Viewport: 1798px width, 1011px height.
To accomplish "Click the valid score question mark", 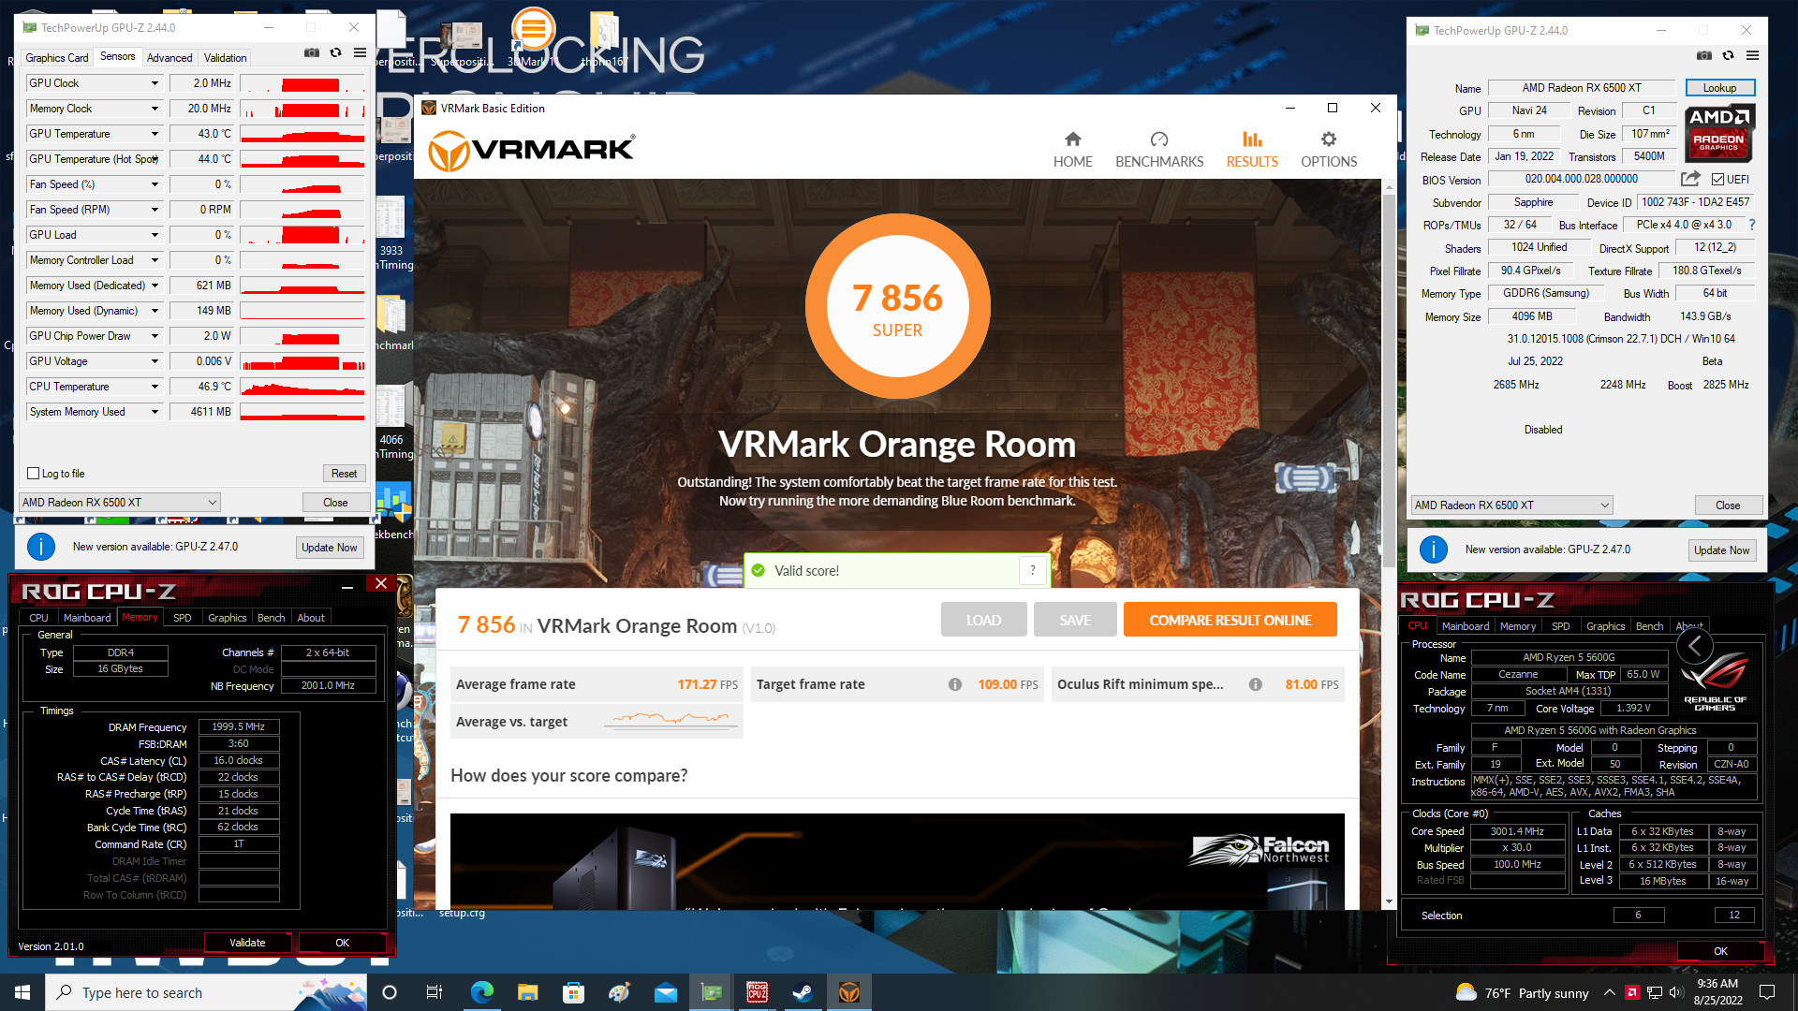I will point(1033,570).
